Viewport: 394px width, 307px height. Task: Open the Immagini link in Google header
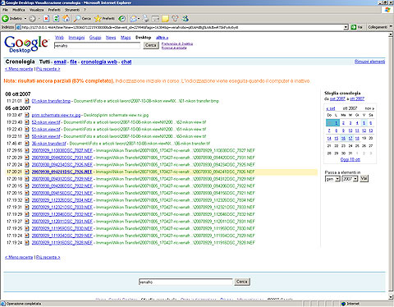click(76, 38)
